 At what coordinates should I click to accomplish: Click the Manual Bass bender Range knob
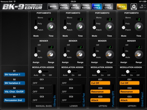coord(51,54)
